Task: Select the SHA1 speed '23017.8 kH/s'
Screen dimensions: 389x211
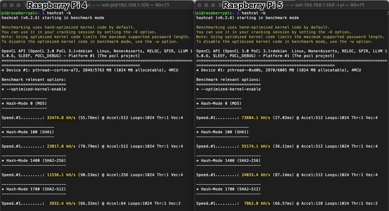Action: tap(61, 146)
